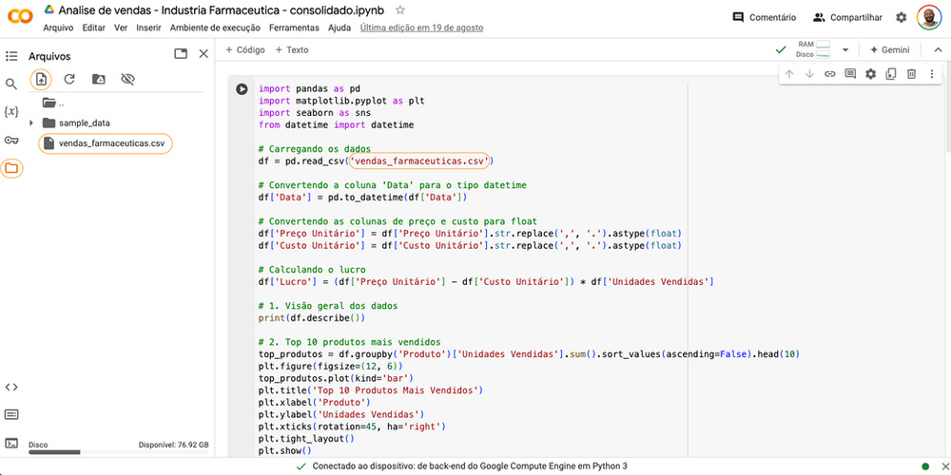Add a text cell with + Texto
The height and width of the screenshot is (475, 951).
[x=292, y=50]
